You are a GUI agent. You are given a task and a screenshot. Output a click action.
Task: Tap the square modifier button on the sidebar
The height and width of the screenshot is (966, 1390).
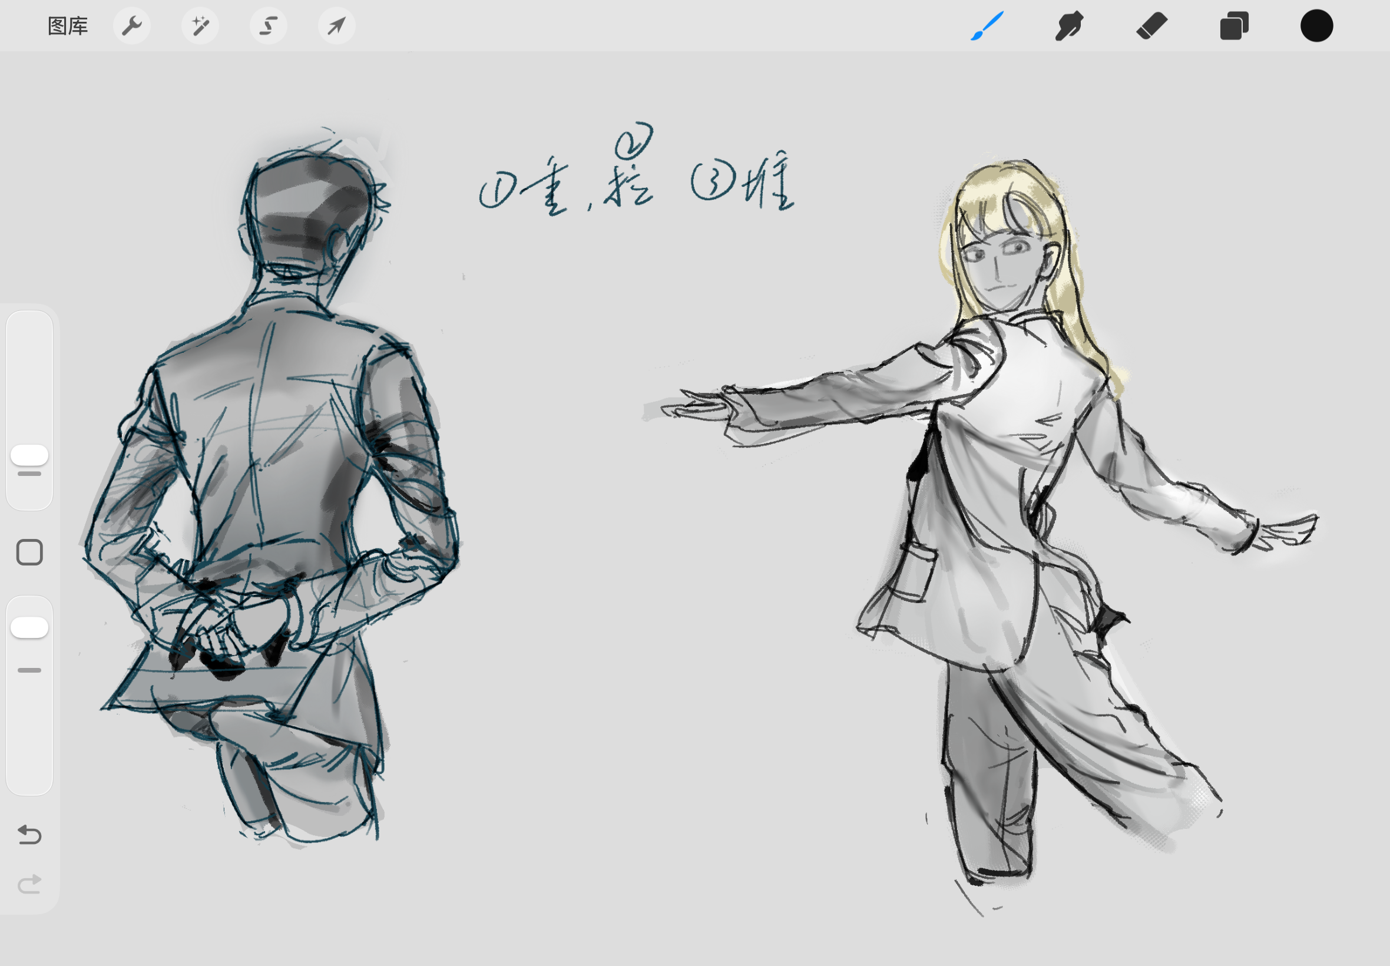tap(29, 552)
